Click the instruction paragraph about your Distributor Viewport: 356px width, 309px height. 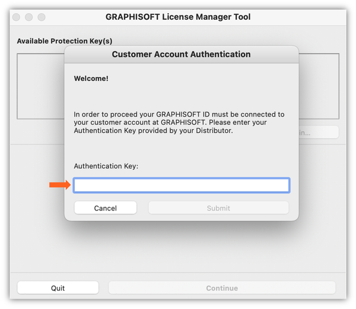click(179, 122)
